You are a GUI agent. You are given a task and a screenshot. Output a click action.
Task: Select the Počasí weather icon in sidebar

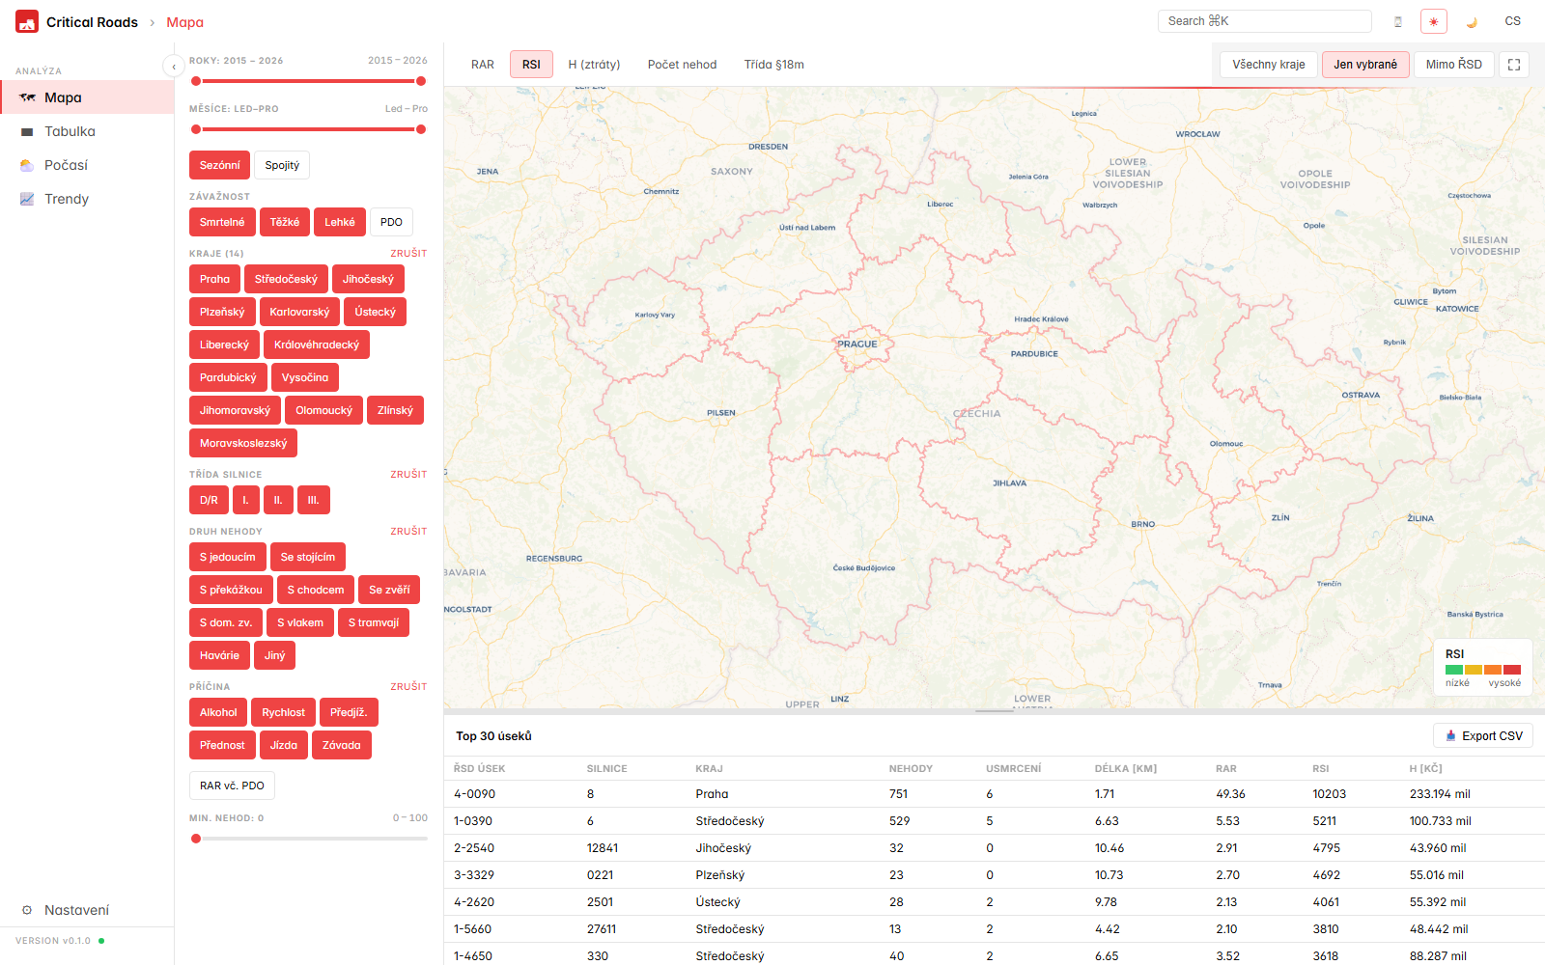(x=27, y=165)
